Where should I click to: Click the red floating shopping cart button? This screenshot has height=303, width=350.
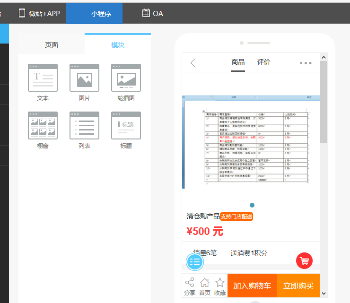[304, 260]
